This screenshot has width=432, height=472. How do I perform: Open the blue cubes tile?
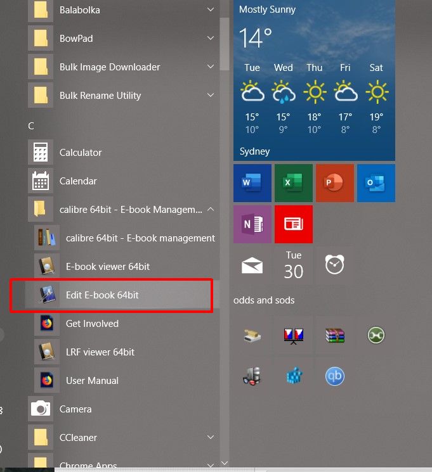(x=294, y=376)
